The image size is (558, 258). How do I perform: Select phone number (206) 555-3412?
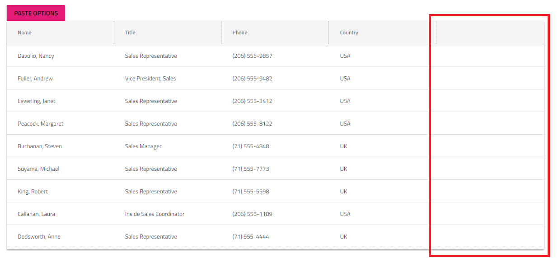point(253,101)
